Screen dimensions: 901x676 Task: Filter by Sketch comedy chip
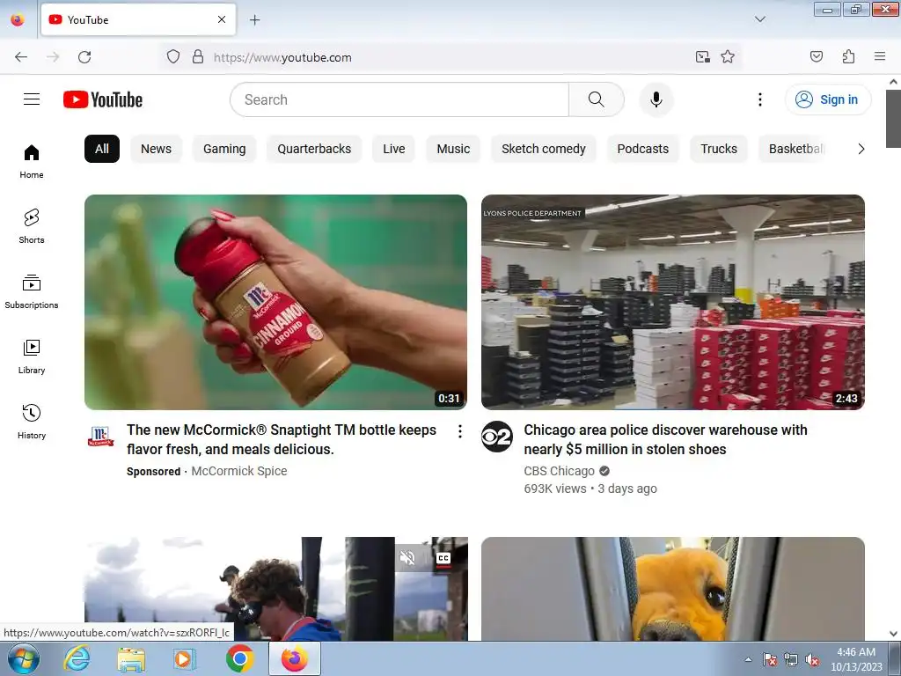(544, 149)
